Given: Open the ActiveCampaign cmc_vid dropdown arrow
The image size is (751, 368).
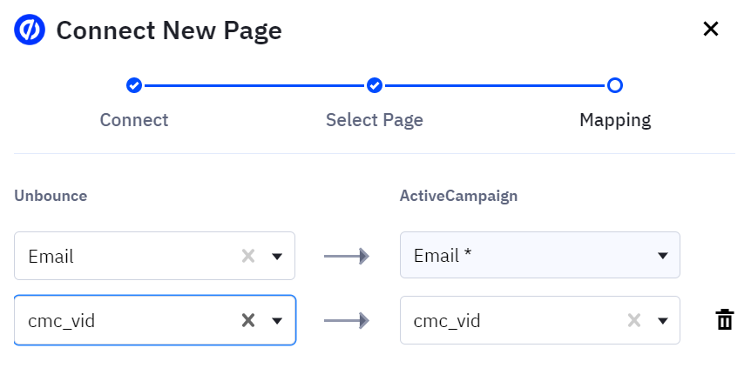Looking at the screenshot, I should [x=662, y=320].
